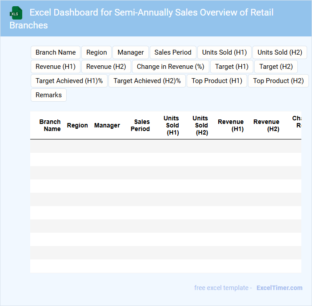The width and height of the screenshot is (312, 306).
Task: Select the Manager tag
Action: [131, 52]
